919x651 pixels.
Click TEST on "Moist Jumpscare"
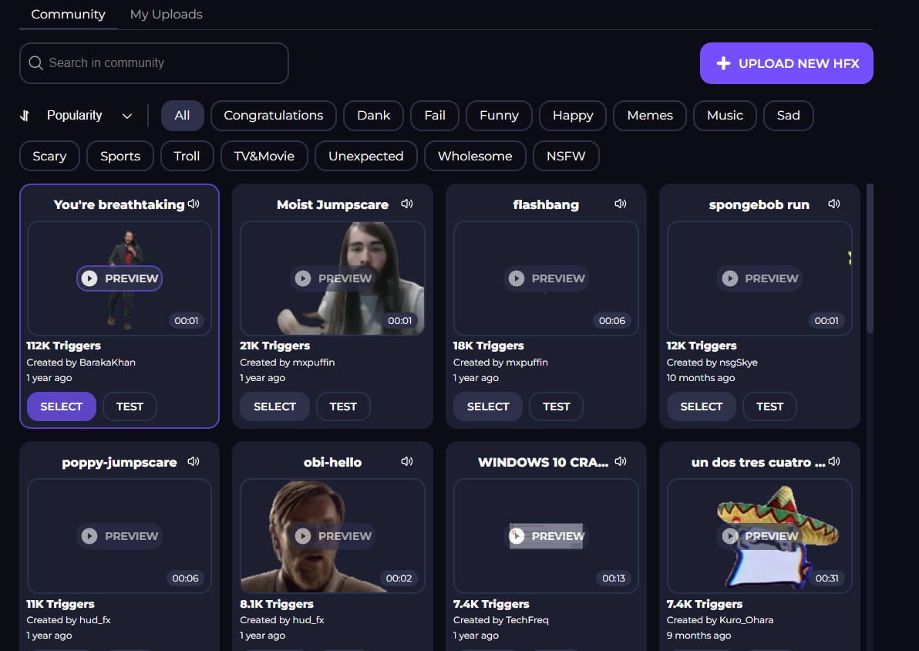342,406
